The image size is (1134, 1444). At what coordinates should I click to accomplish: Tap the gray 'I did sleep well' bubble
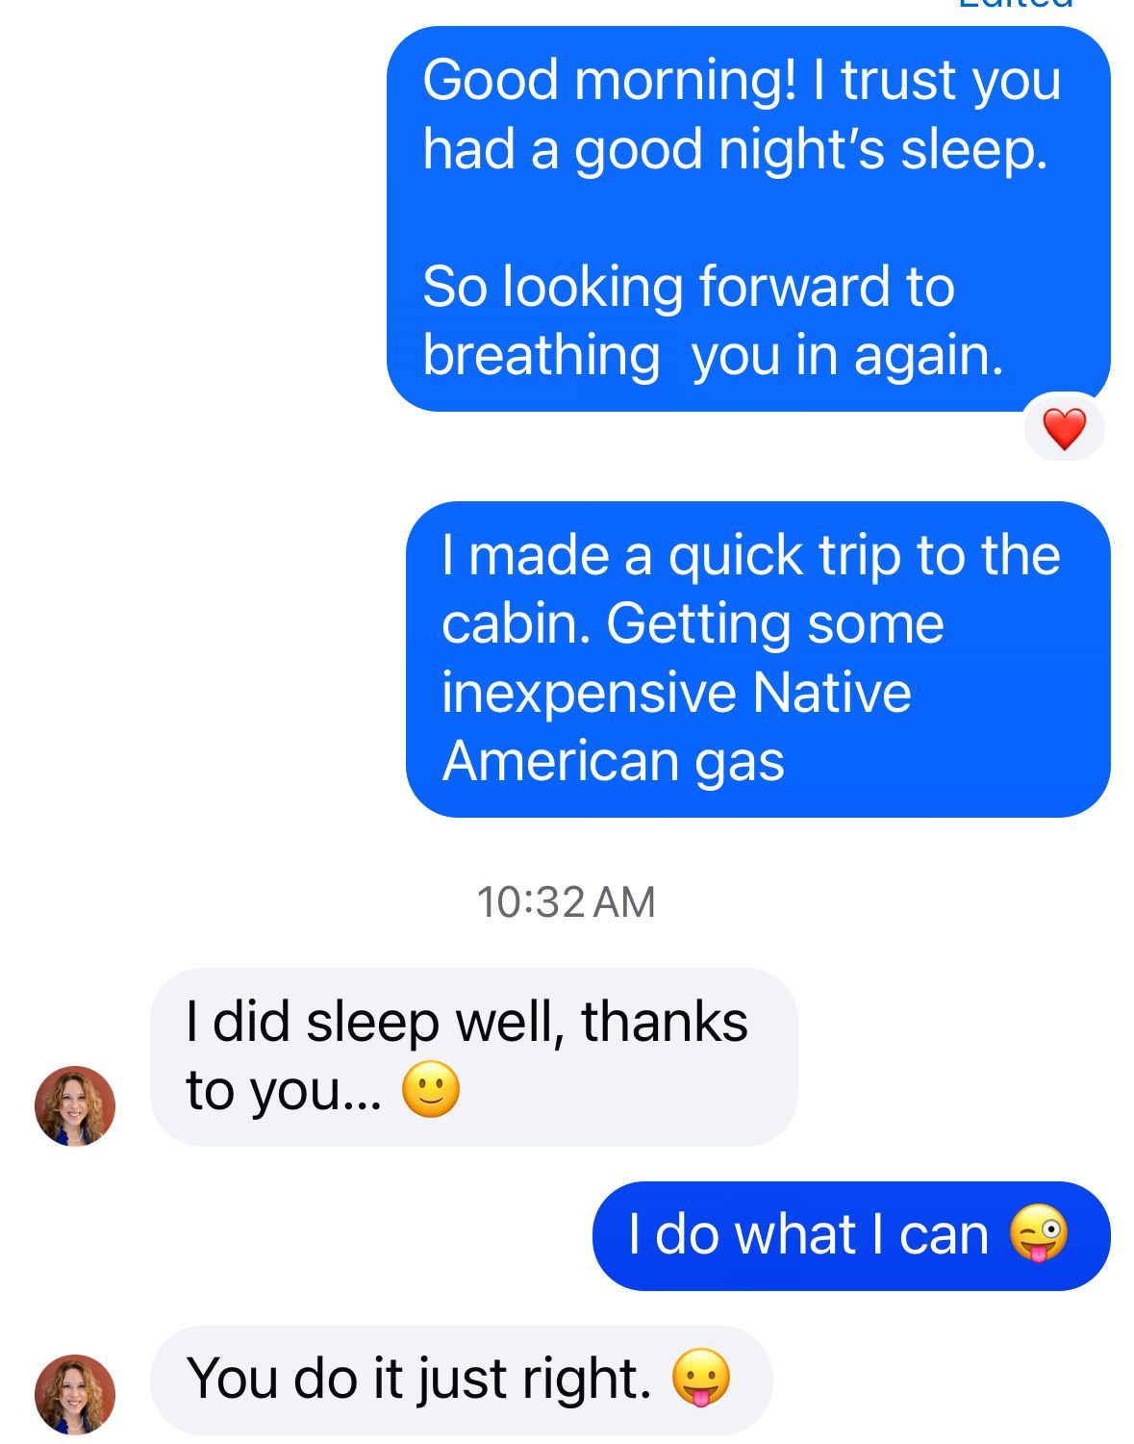(x=473, y=1055)
